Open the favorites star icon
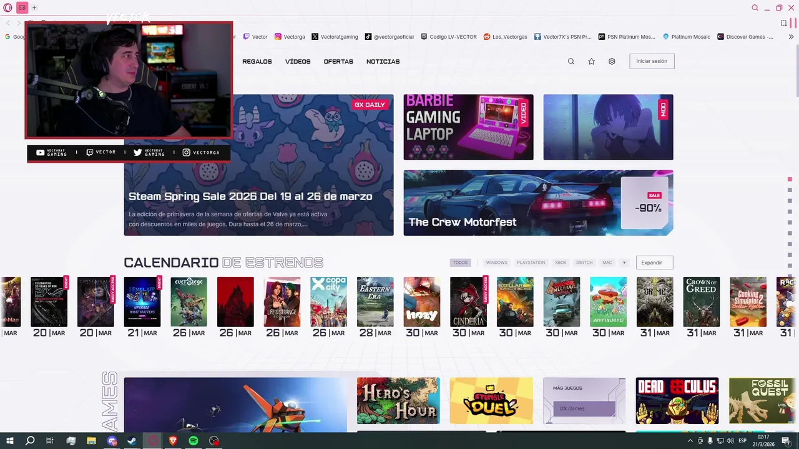 (x=591, y=61)
